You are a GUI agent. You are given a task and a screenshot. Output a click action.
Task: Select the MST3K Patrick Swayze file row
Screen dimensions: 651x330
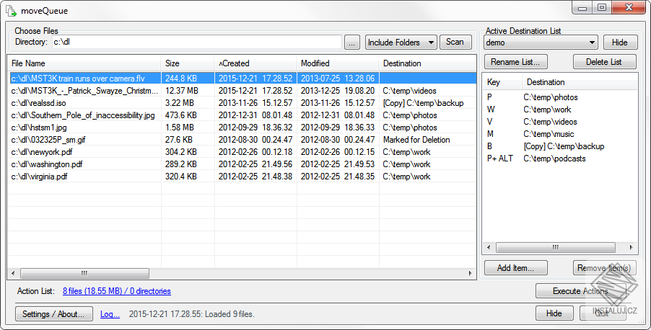pos(242,90)
